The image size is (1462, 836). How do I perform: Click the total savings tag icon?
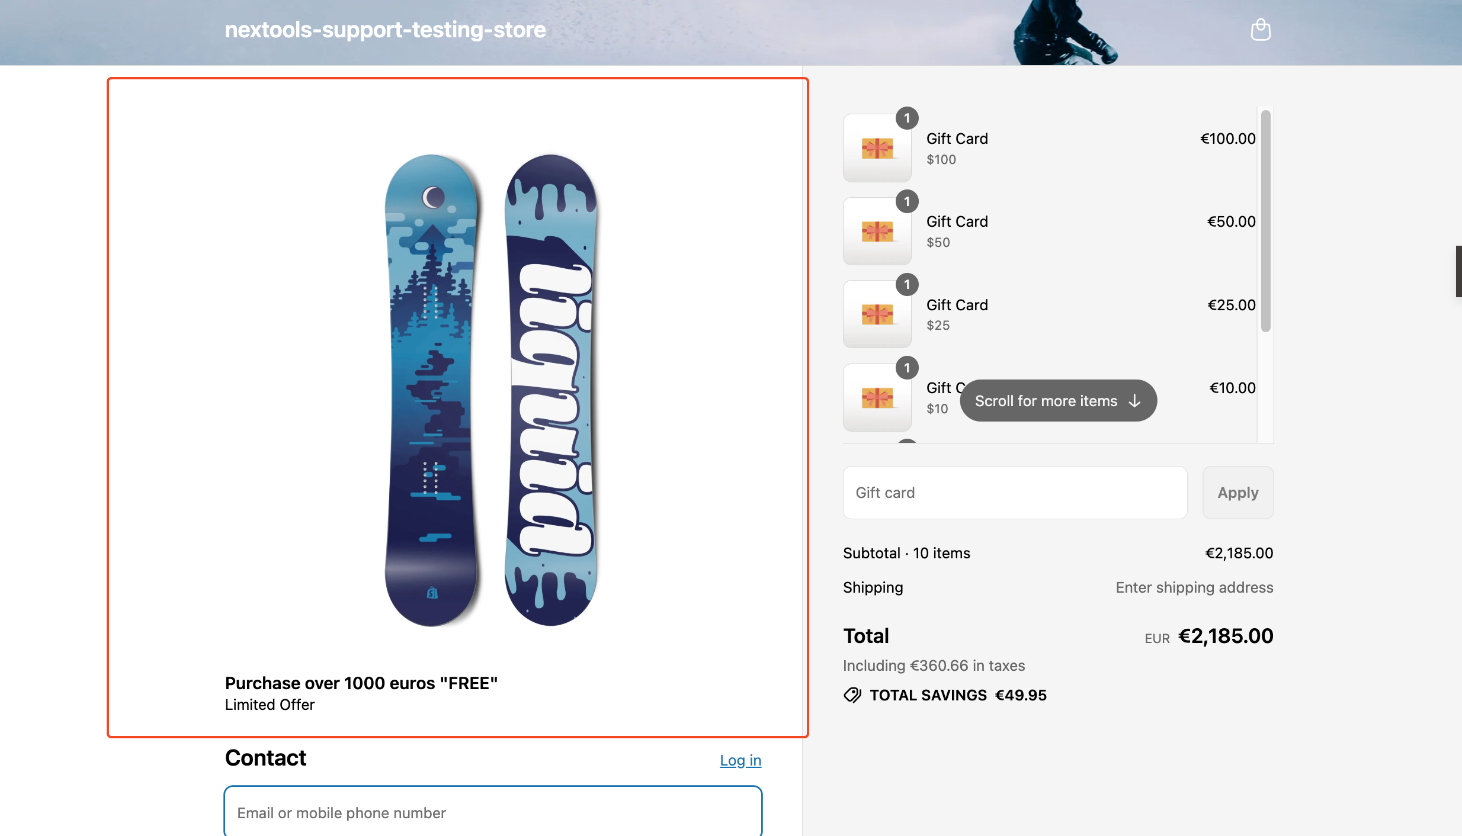tap(852, 695)
